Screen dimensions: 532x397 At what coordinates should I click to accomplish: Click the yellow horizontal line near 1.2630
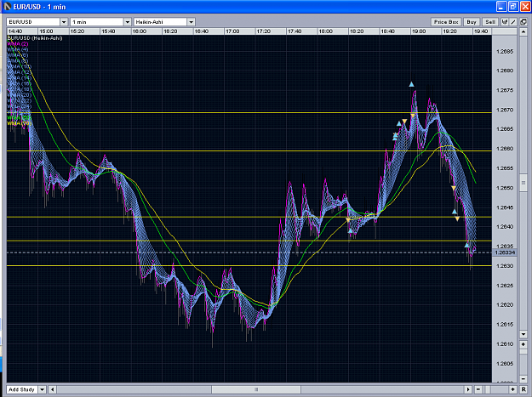click(x=249, y=265)
